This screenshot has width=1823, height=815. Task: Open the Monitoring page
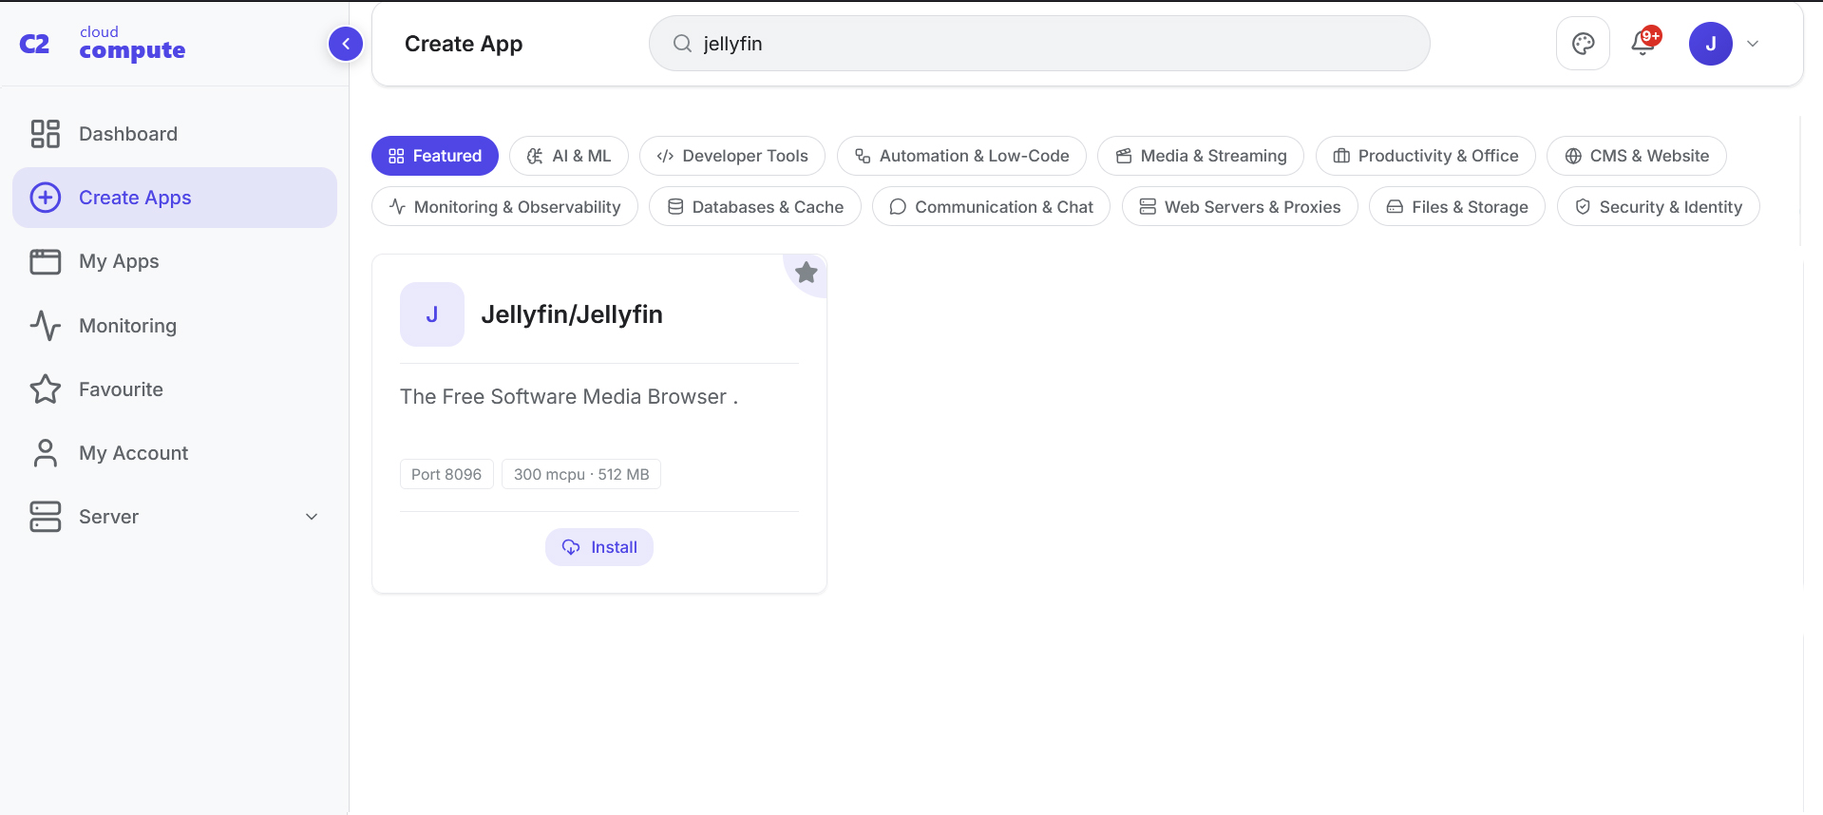click(x=175, y=326)
